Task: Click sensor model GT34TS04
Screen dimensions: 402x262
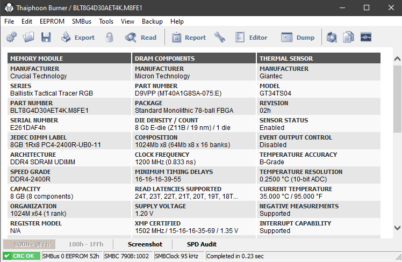Action: coord(275,93)
